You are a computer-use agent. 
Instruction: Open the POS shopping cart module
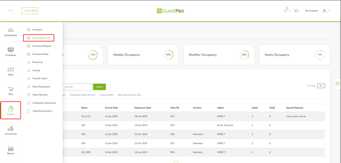[x=11, y=91]
